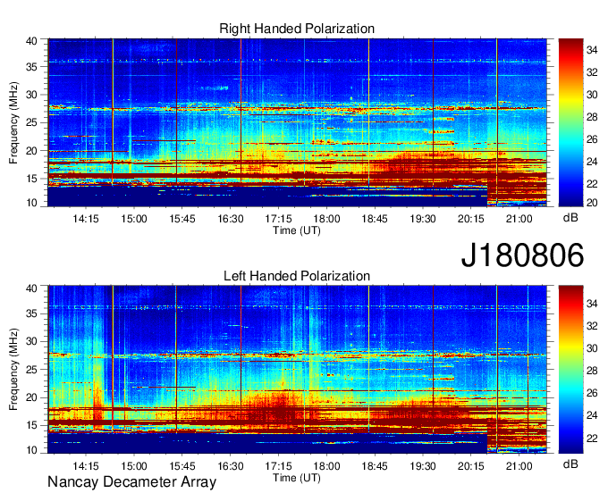The height and width of the screenshot is (493, 608).
Task: Click the 'dB' label under bottom colorbar
Action: (570, 464)
